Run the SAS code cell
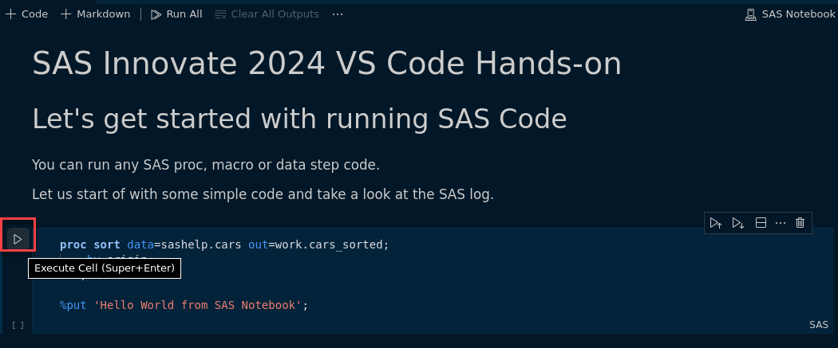This screenshot has height=348, width=838. pyautogui.click(x=18, y=238)
